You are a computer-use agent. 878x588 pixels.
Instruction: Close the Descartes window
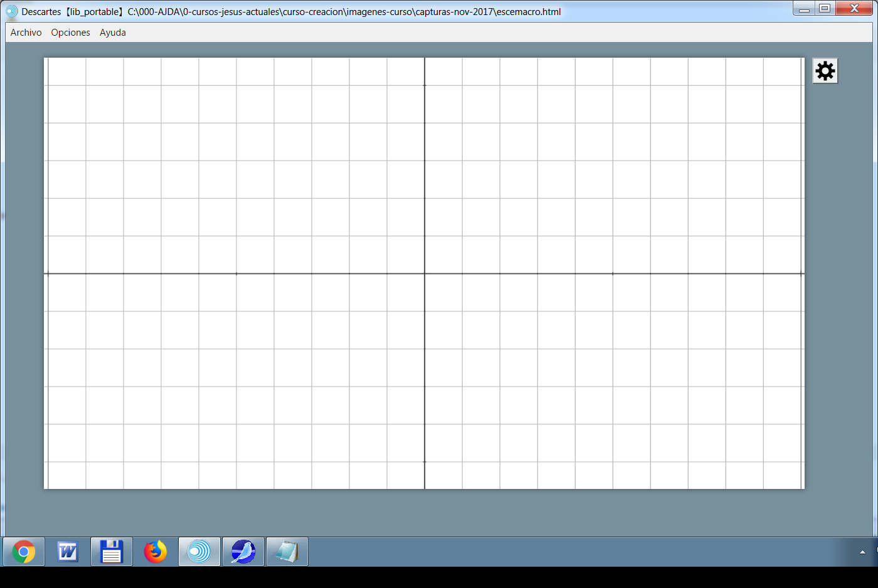[854, 9]
